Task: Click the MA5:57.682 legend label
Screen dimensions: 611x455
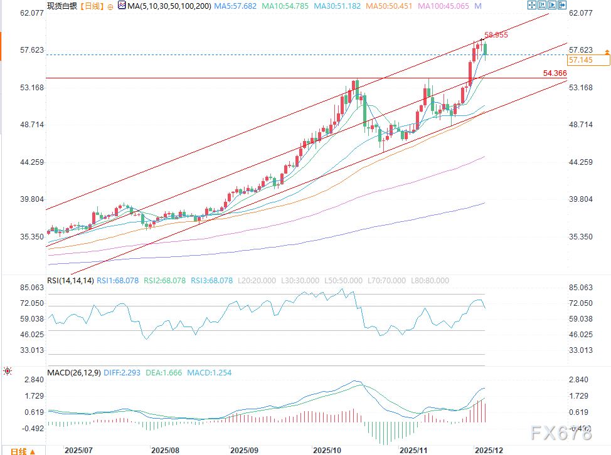Action: coord(235,6)
